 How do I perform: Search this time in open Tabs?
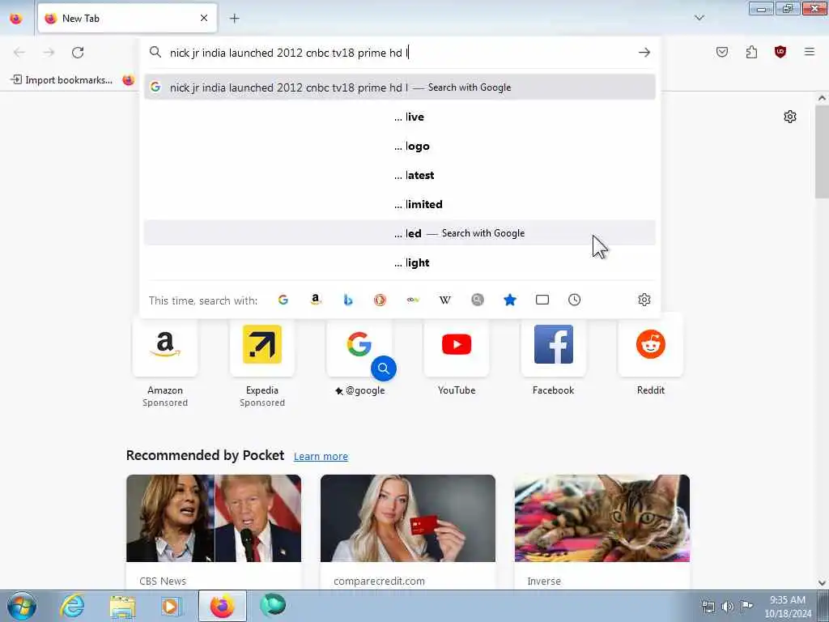542,300
